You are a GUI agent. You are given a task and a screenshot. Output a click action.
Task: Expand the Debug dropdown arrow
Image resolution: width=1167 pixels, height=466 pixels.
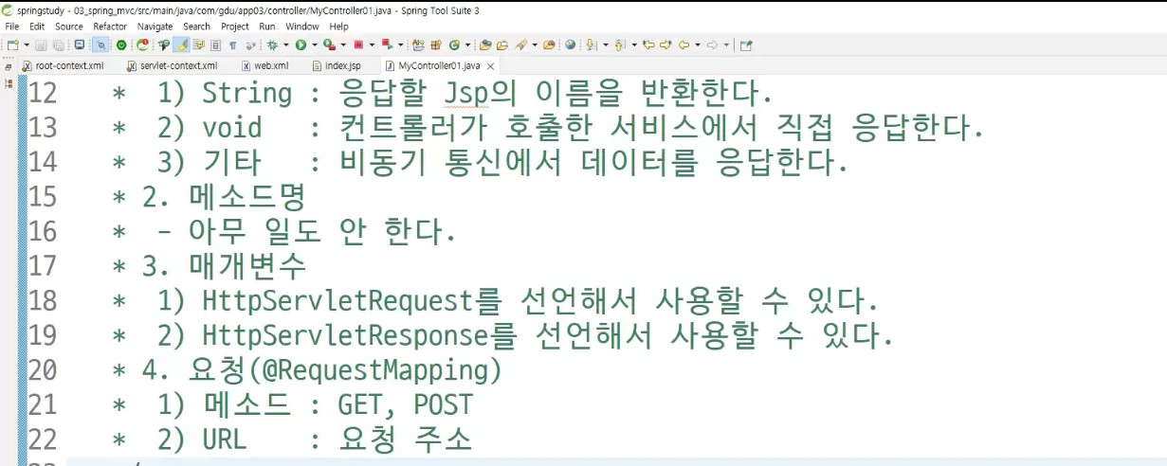click(286, 45)
